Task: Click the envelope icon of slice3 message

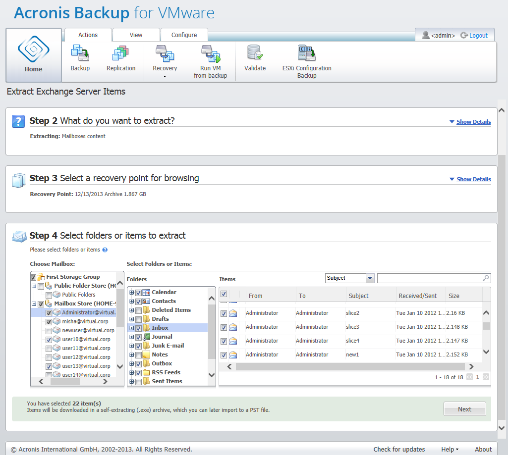Action: click(x=233, y=327)
